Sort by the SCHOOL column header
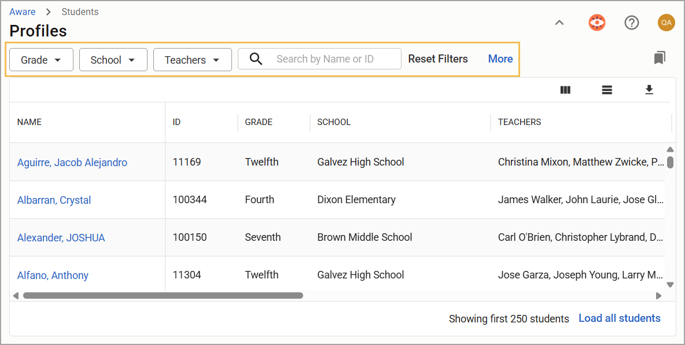 [x=334, y=122]
